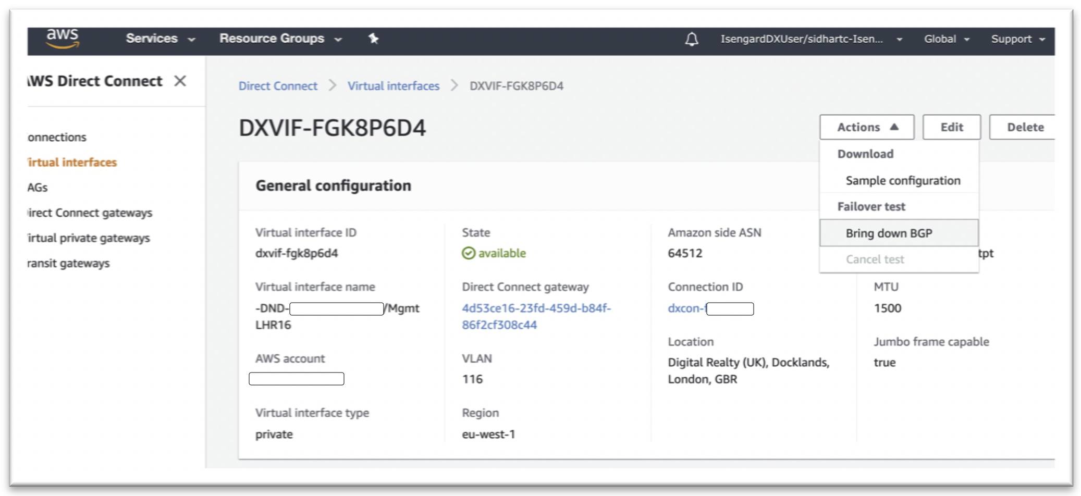Screen dimensions: 1081x496
Task: Click the AWS logo home icon
Action: [63, 39]
